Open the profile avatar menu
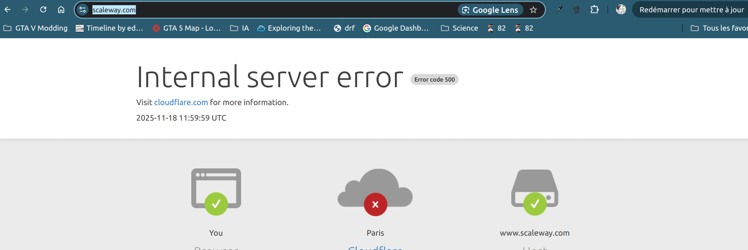 click(x=620, y=10)
